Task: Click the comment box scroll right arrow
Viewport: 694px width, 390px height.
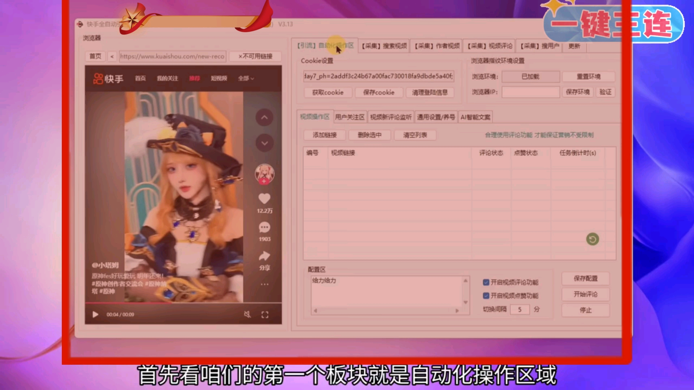Action: (457, 311)
